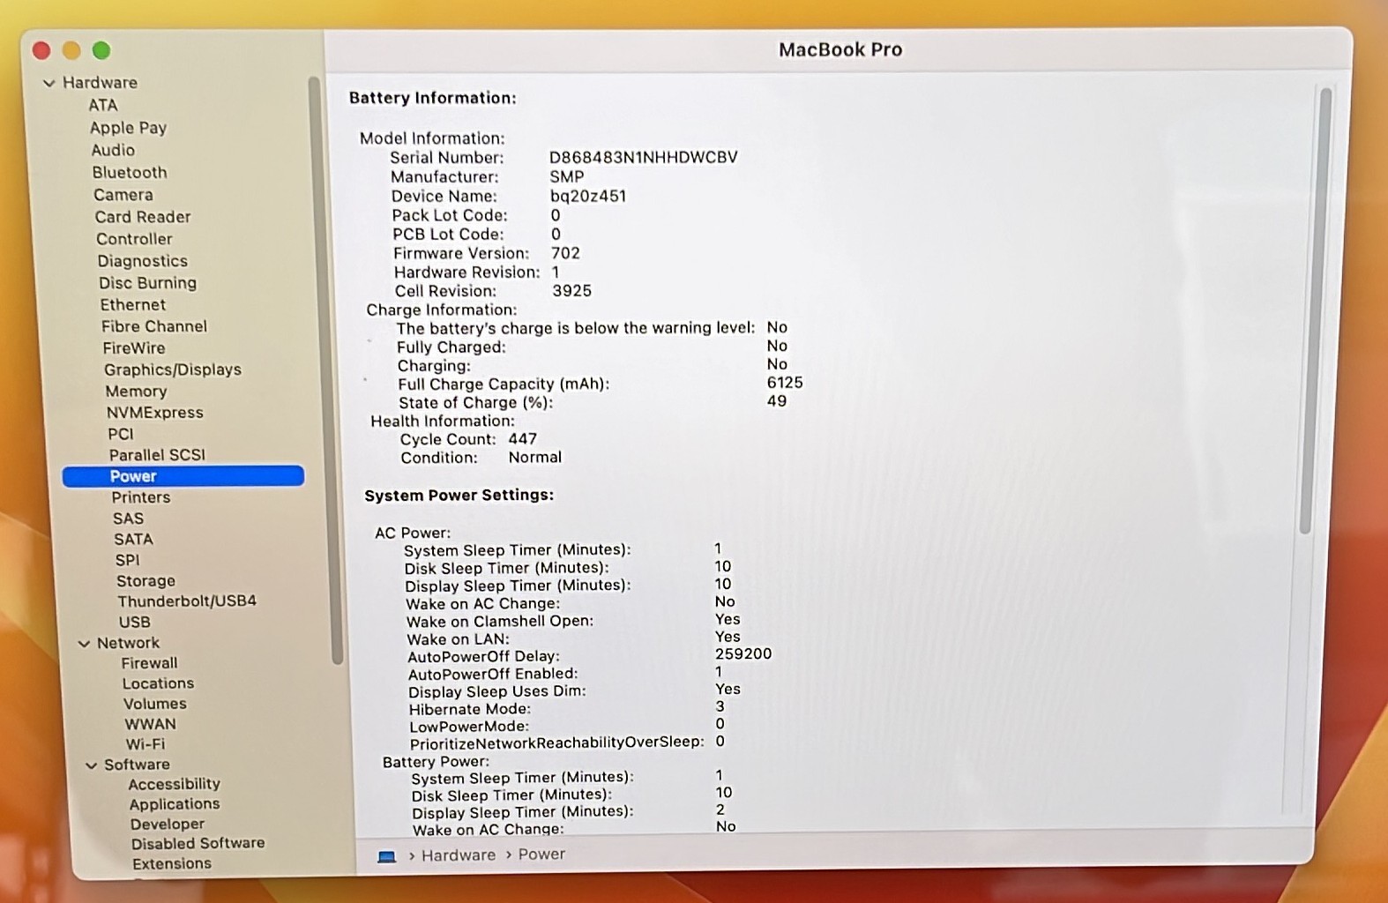Image resolution: width=1388 pixels, height=903 pixels.
Task: Select Card Reader in the sidebar
Action: pyautogui.click(x=143, y=217)
